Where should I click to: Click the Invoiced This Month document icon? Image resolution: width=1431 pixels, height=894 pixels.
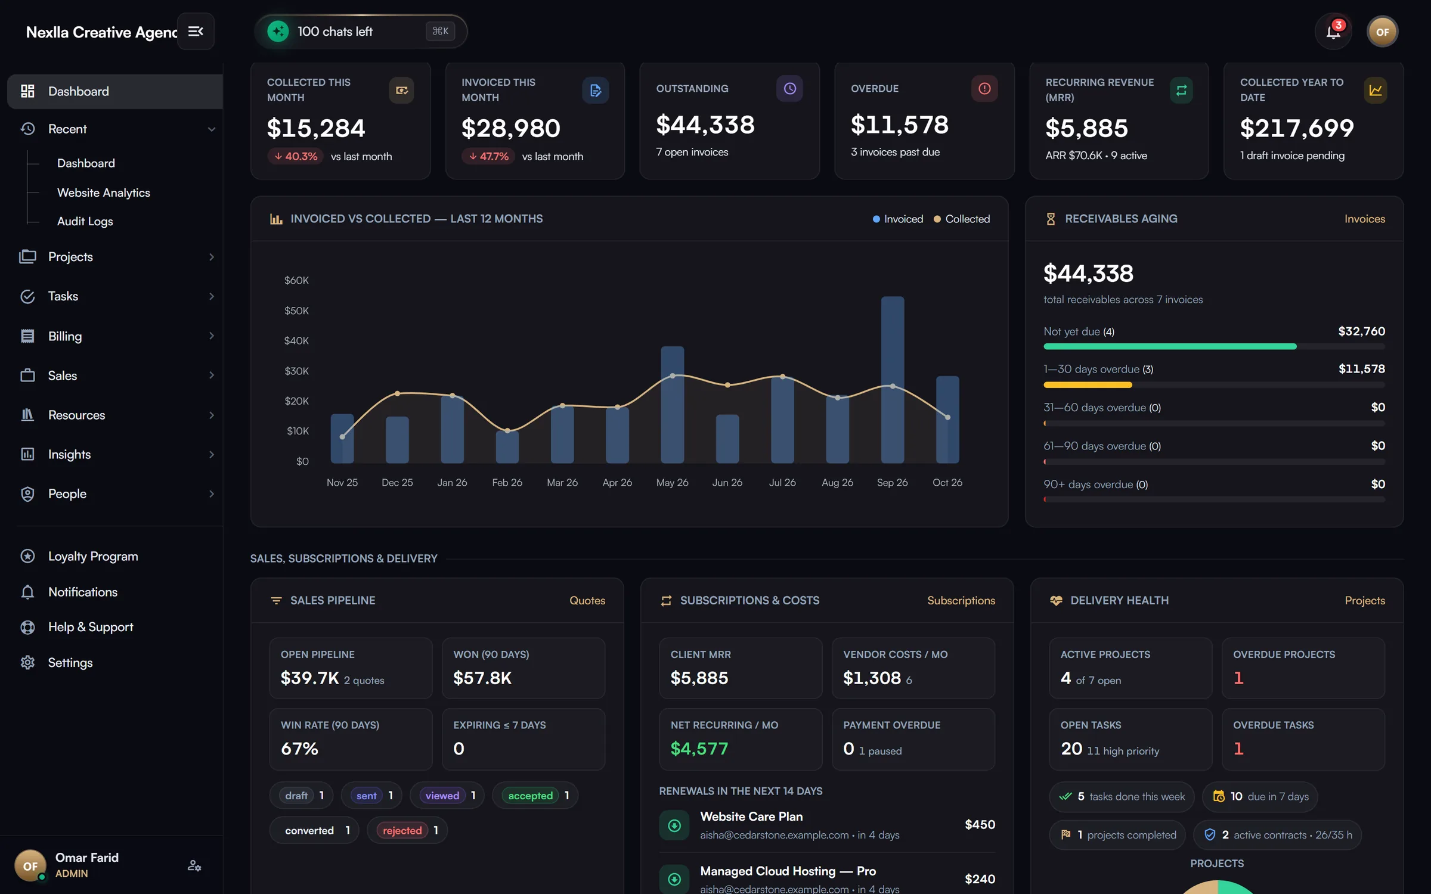[x=595, y=90]
